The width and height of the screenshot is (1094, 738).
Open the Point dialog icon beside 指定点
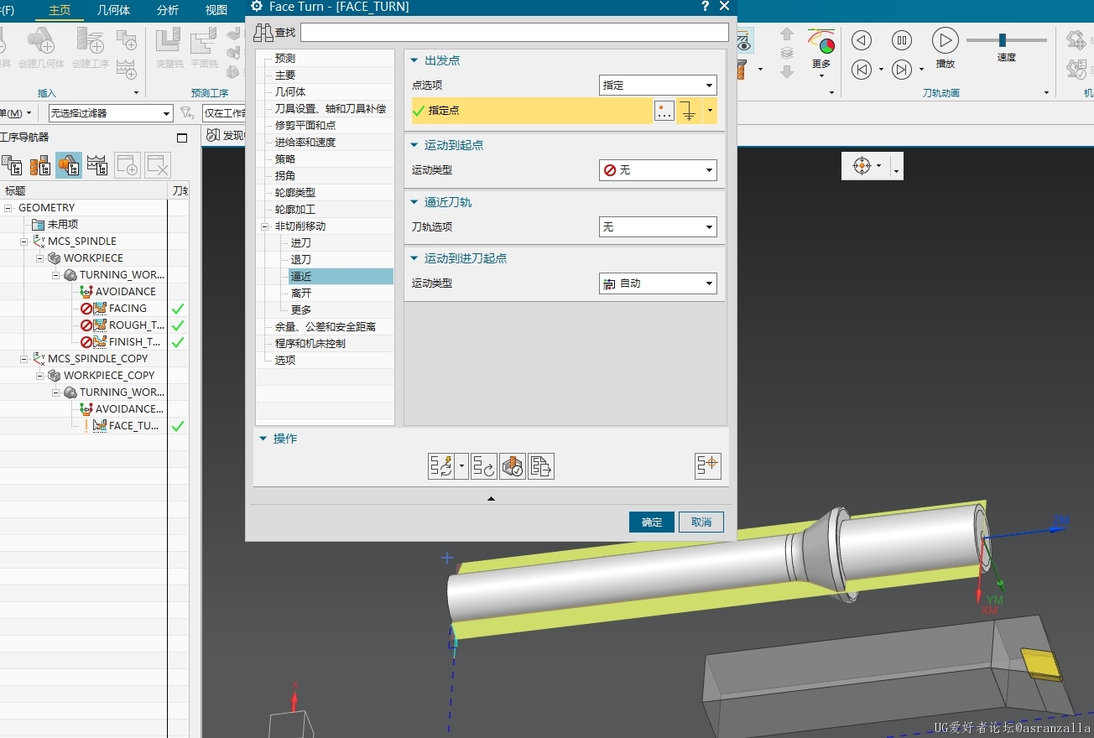664,111
